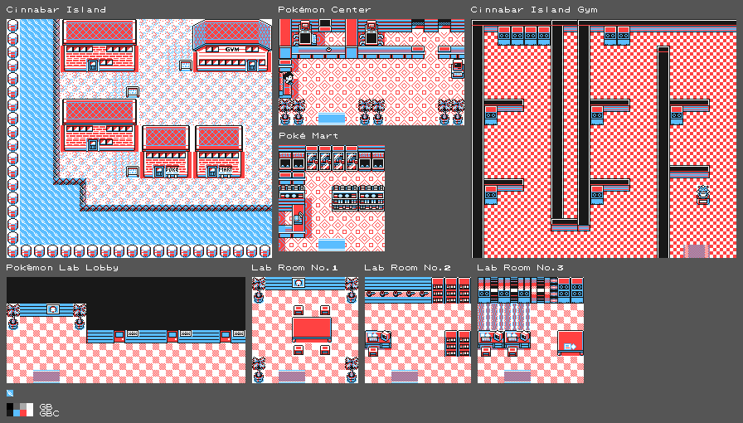The height and width of the screenshot is (423, 743).
Task: Click the lone water tile sample above the palette
Action: (10, 393)
